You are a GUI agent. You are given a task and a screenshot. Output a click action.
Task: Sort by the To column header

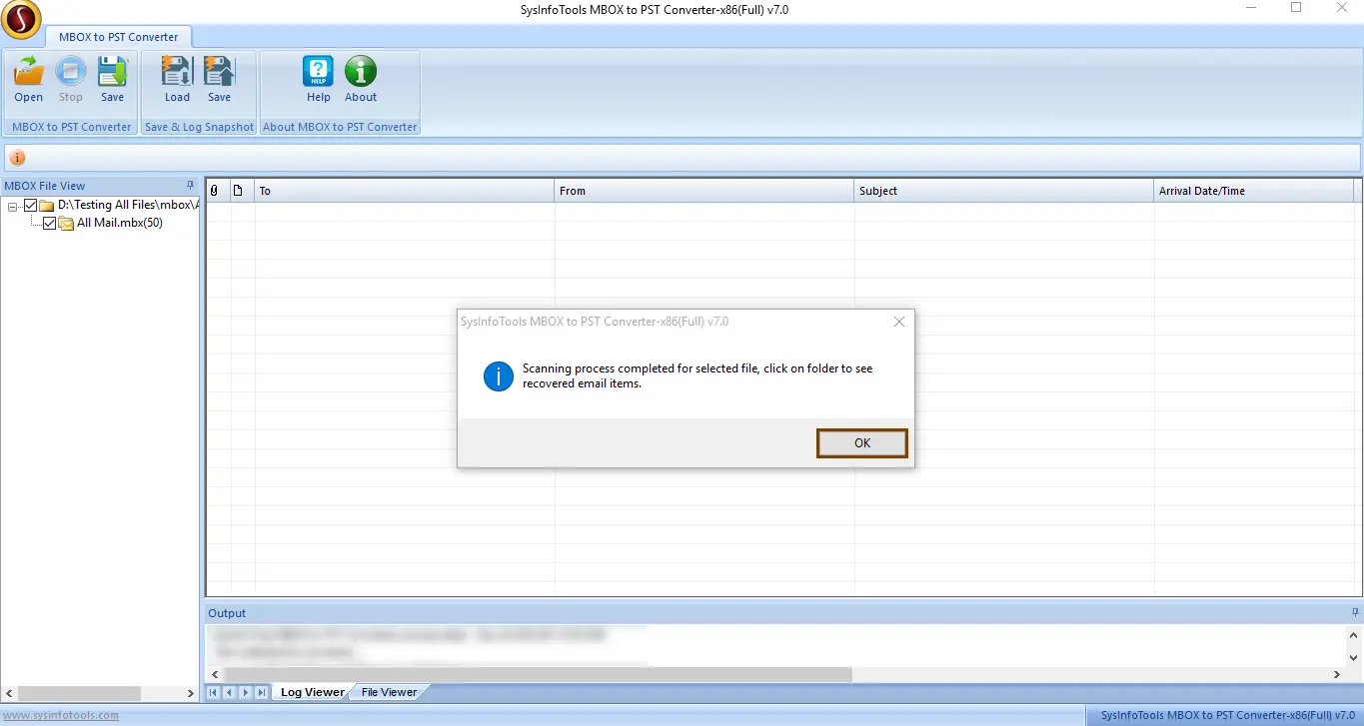point(405,191)
